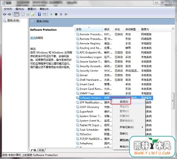
Task: Click the gear icon beside Security Center
Action: 78,71
